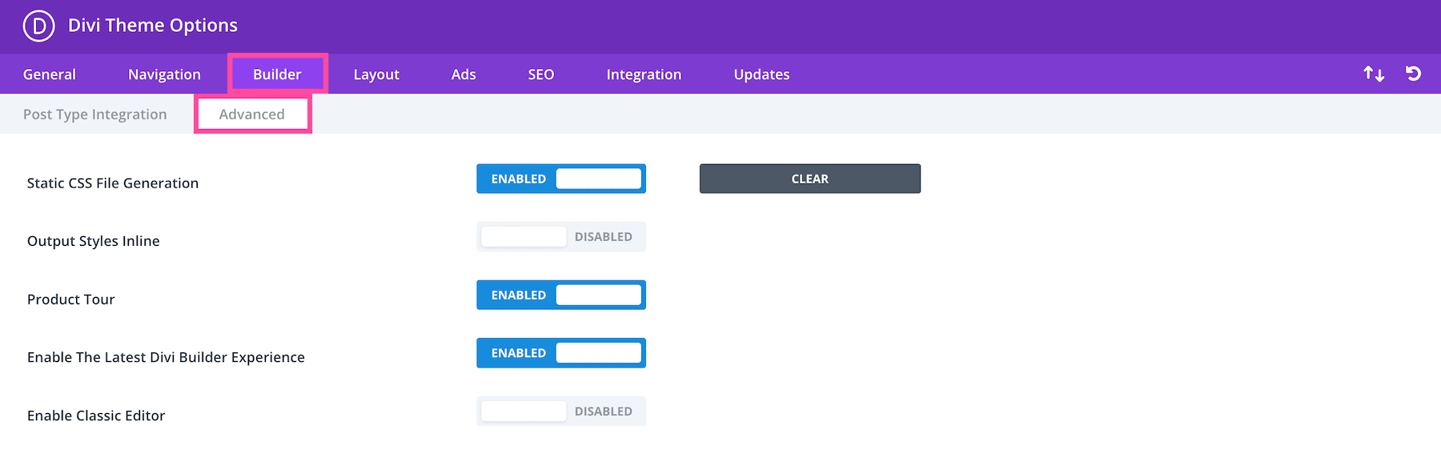Click the Divi logo icon

pyautogui.click(x=38, y=26)
